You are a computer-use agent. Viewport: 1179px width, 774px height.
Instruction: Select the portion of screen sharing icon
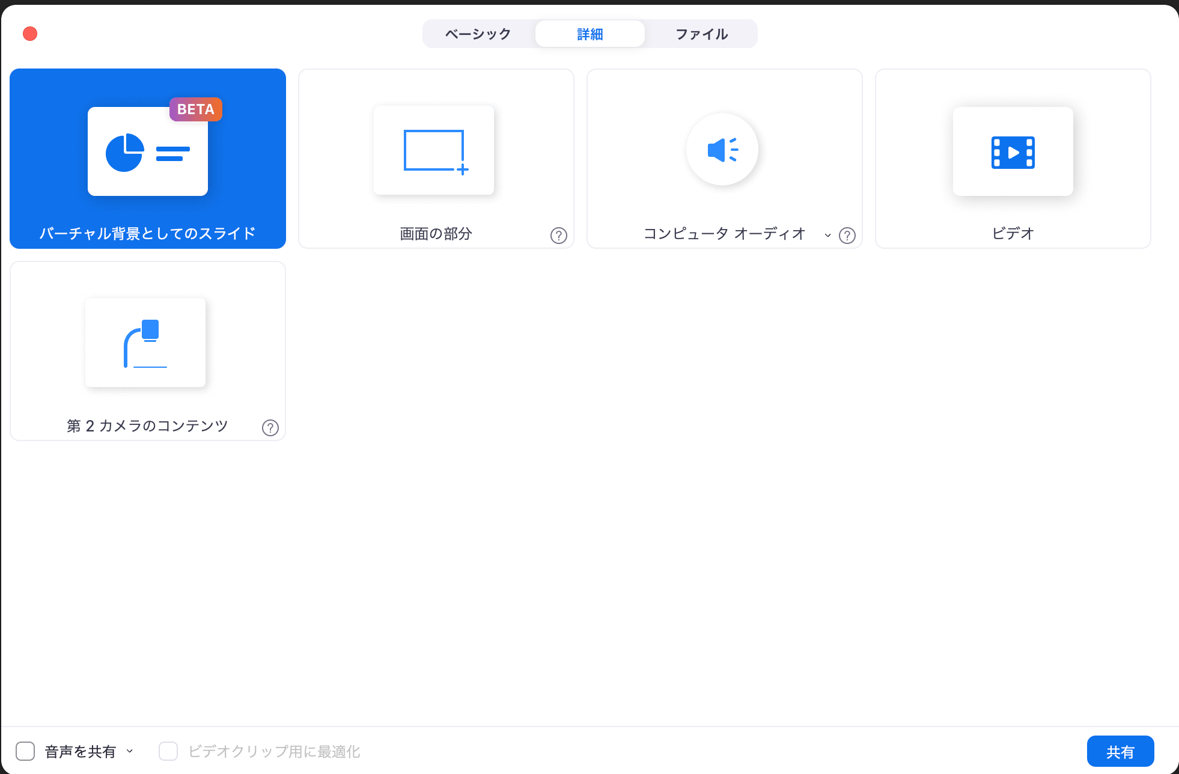click(x=434, y=150)
